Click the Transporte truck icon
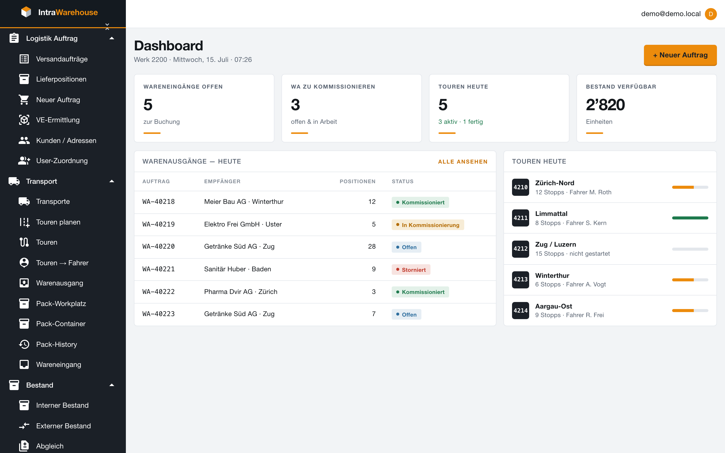Screen dimensions: 725x453 24,201
